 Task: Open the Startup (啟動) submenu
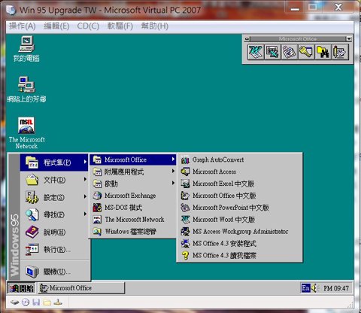click(133, 184)
